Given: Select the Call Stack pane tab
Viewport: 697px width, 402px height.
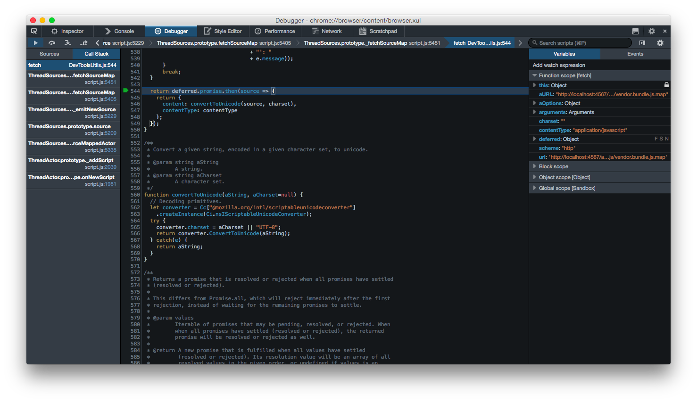Looking at the screenshot, I should tap(97, 54).
